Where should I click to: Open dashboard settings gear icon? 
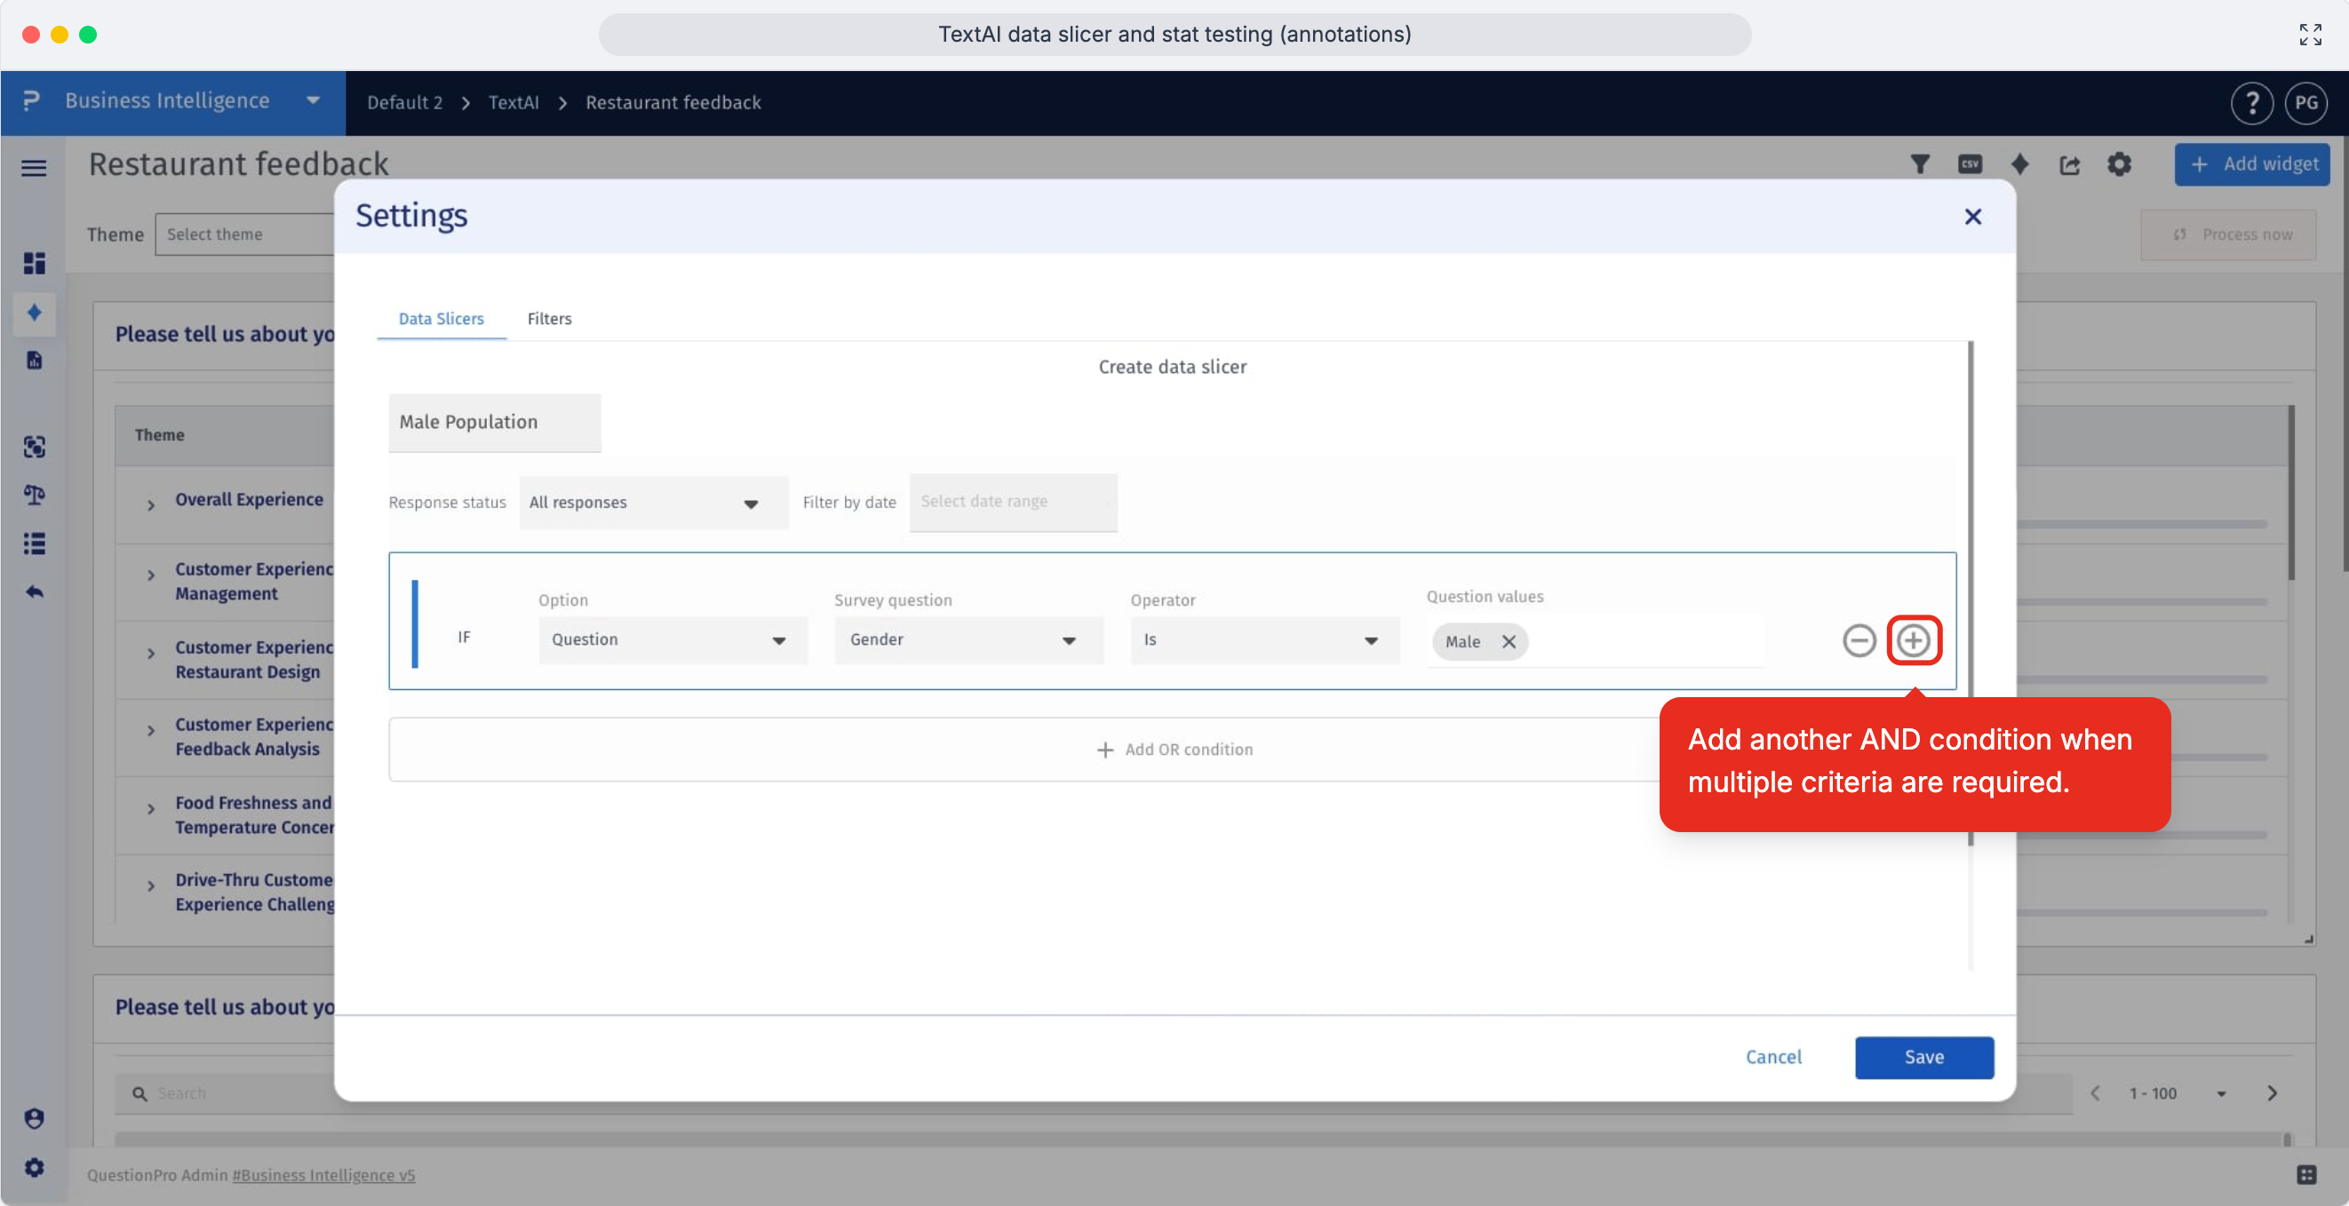tap(2119, 164)
